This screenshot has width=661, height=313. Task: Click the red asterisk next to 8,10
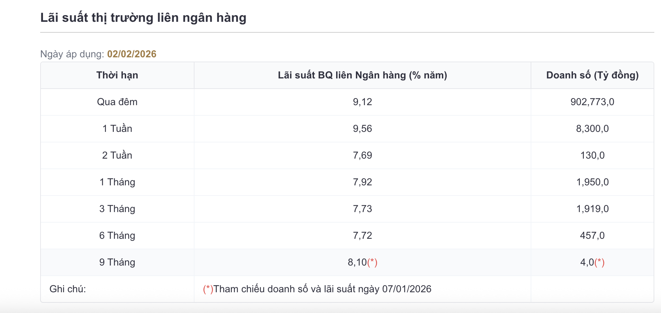[x=372, y=262]
